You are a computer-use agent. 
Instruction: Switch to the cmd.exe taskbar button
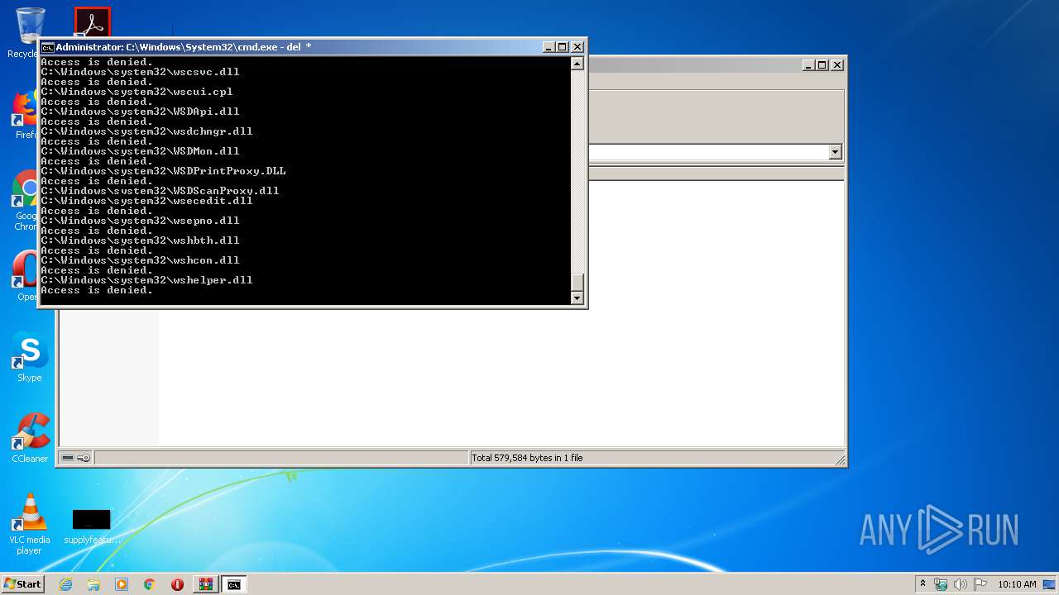pyautogui.click(x=234, y=584)
